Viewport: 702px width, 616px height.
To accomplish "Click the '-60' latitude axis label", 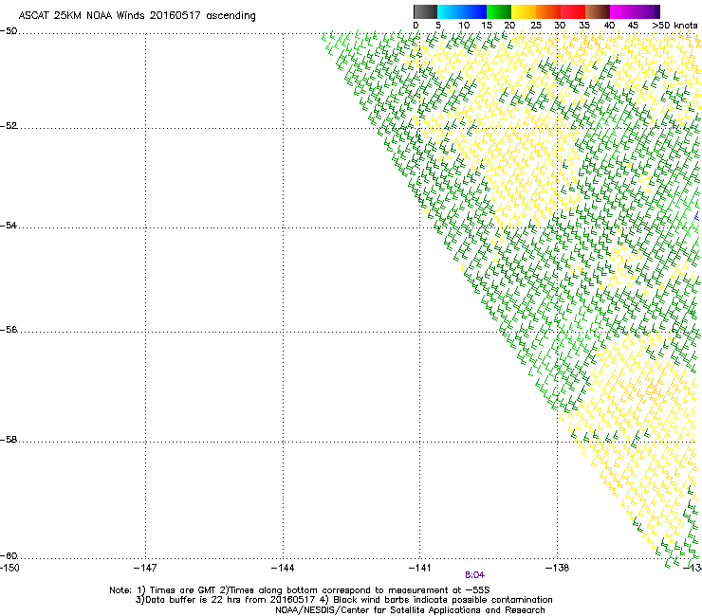I will click(x=9, y=556).
